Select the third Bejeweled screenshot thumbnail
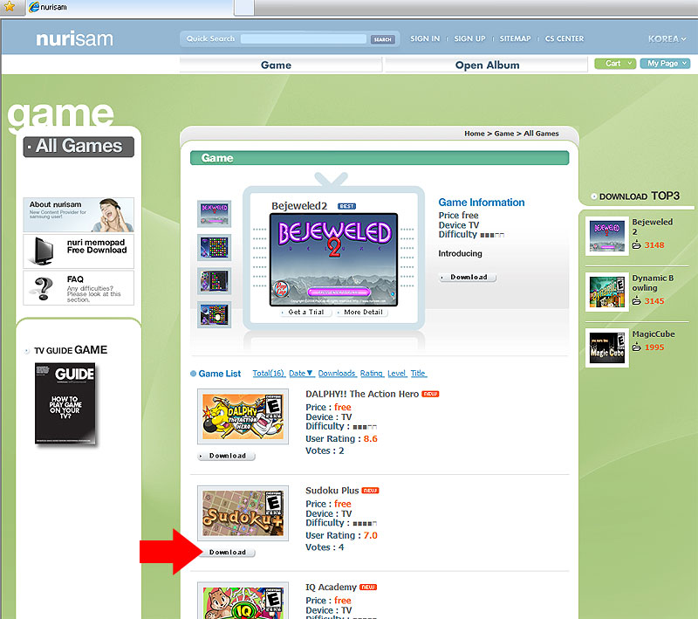Screen dimensions: 698x619 [214, 281]
